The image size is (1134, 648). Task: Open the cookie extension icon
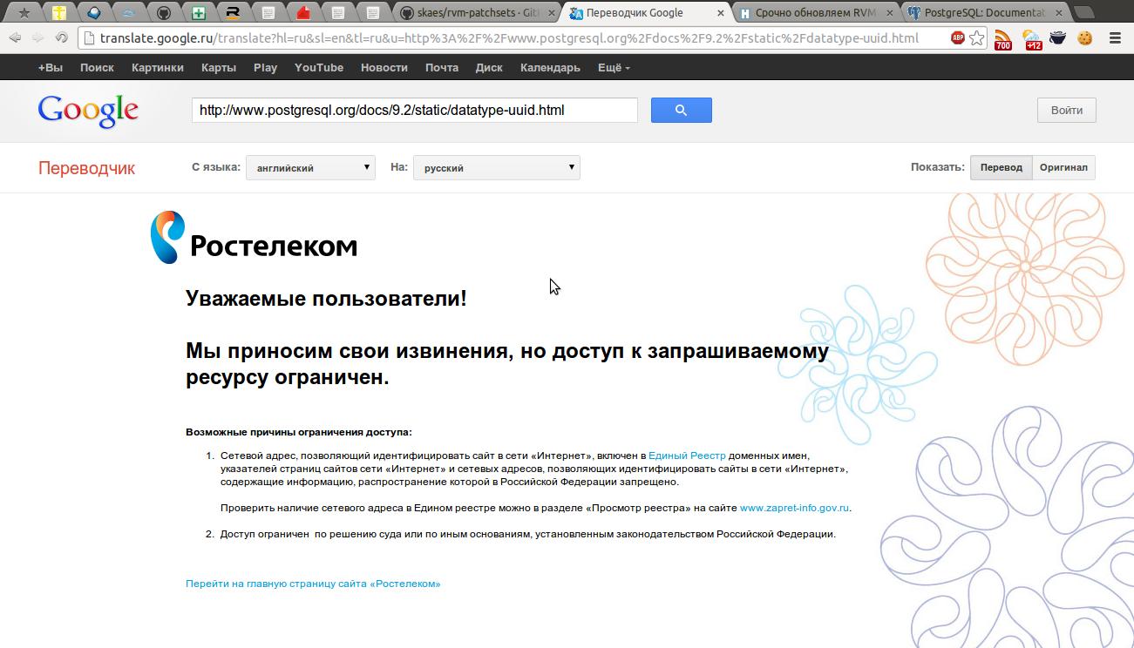(1085, 38)
